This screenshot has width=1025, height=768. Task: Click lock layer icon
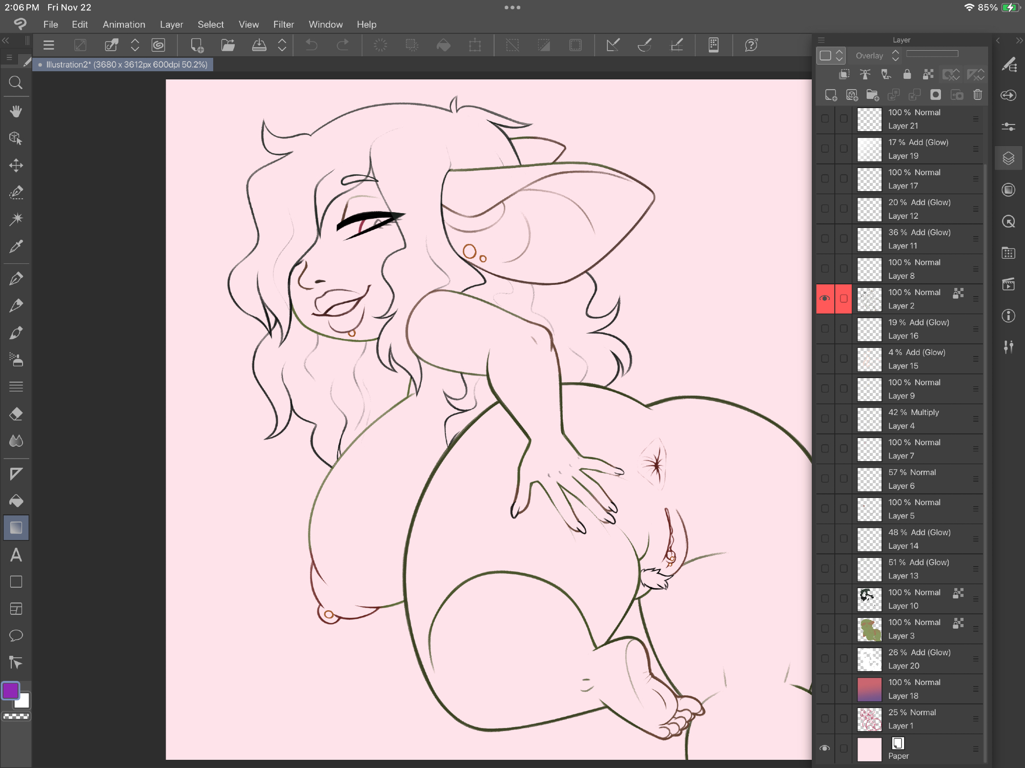point(907,75)
